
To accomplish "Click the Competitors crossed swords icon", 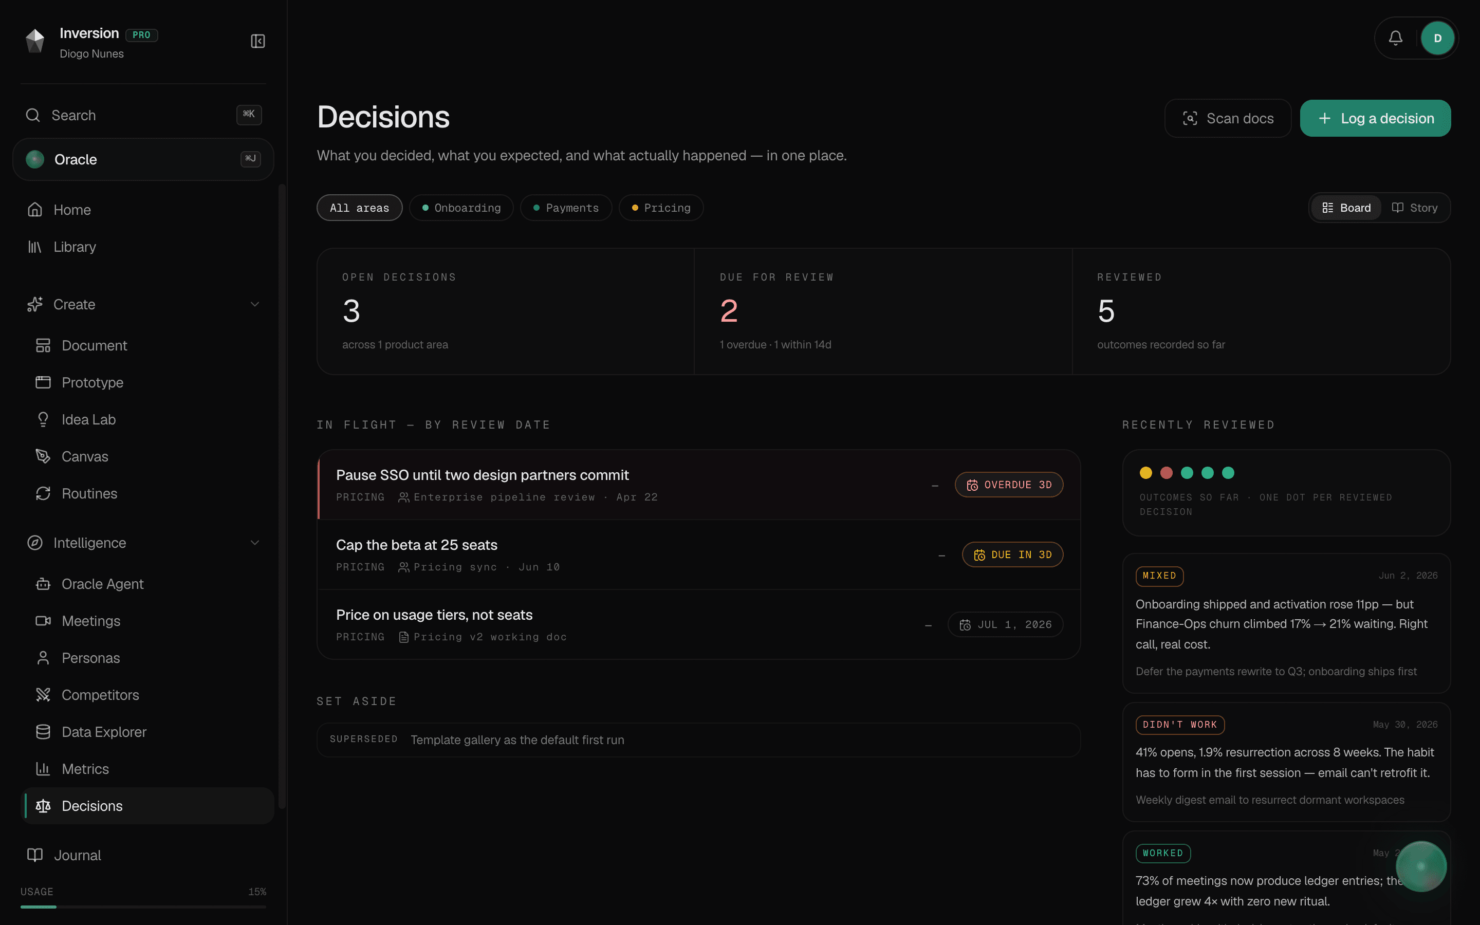I will 43,695.
